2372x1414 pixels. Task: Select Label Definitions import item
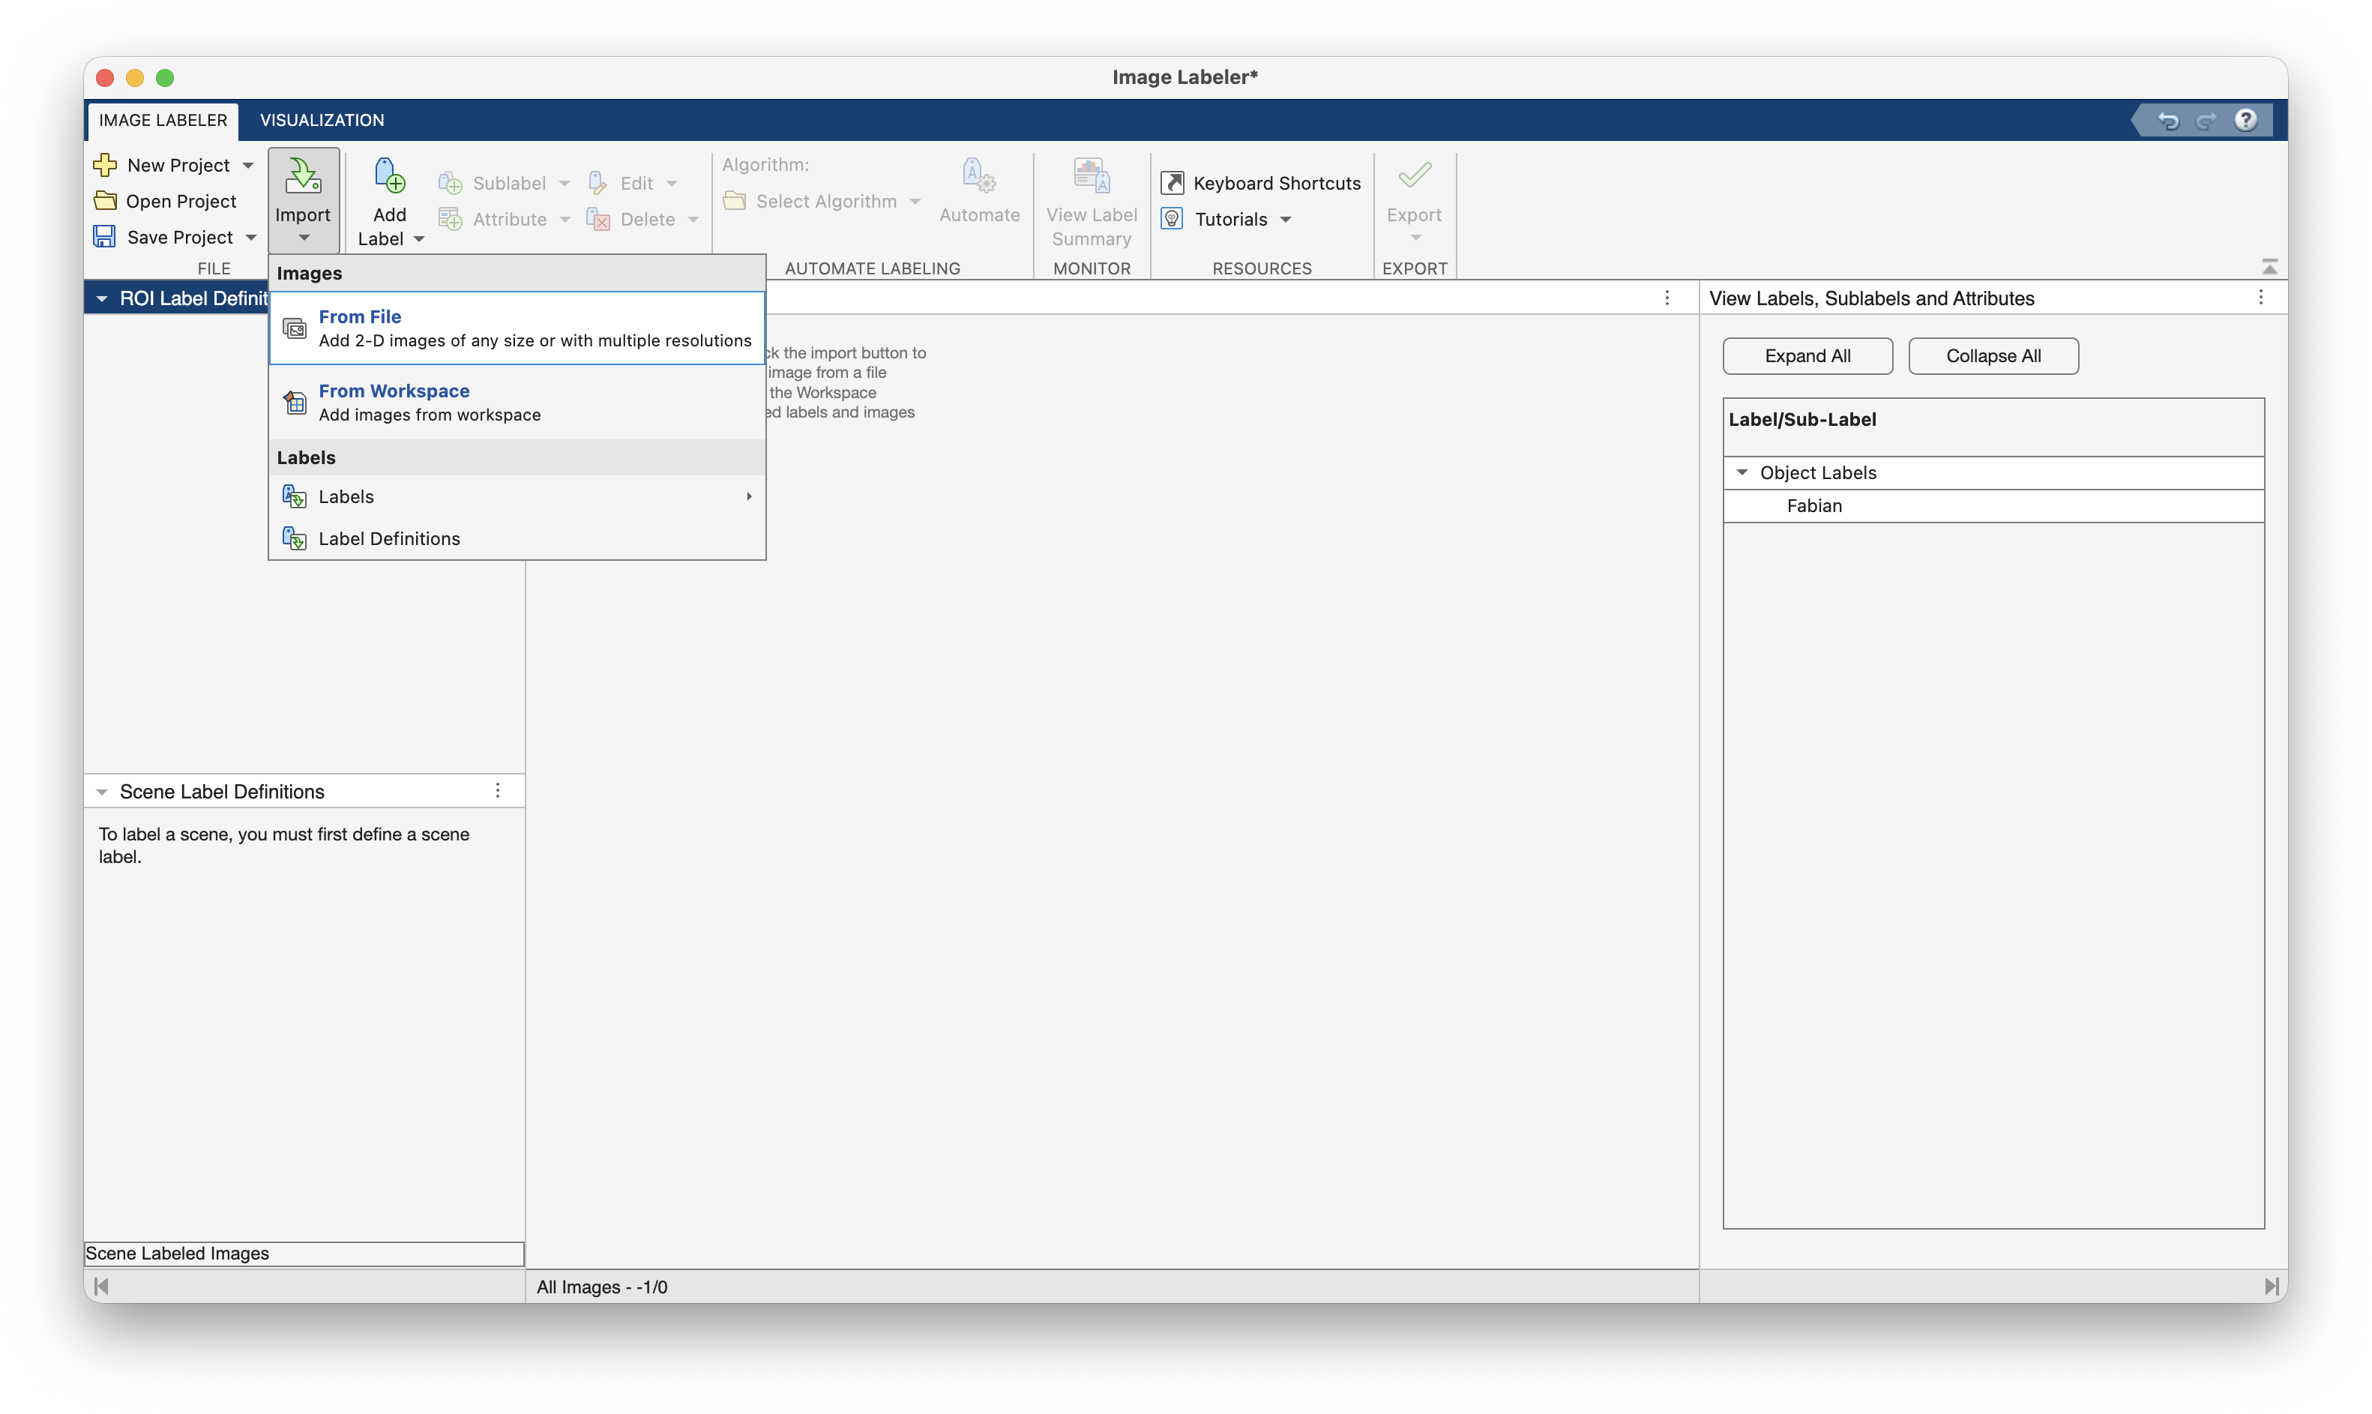pos(388,538)
